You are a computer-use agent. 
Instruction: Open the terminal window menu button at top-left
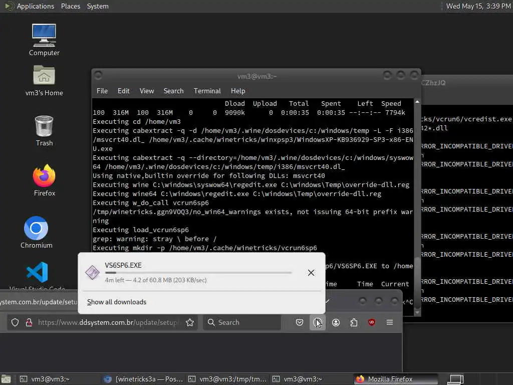point(98,76)
